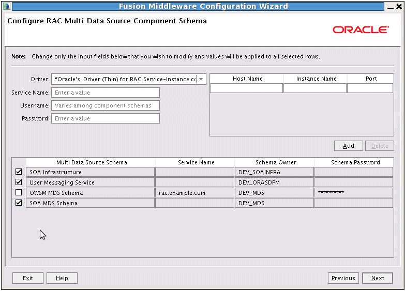Click the empty Service Name cell for SOA MDS Schema
Image resolution: width=405 pixels, height=291 pixels.
pos(195,203)
